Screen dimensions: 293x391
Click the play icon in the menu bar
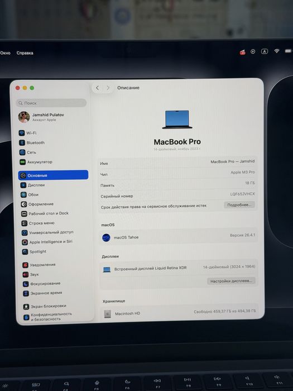(253, 51)
